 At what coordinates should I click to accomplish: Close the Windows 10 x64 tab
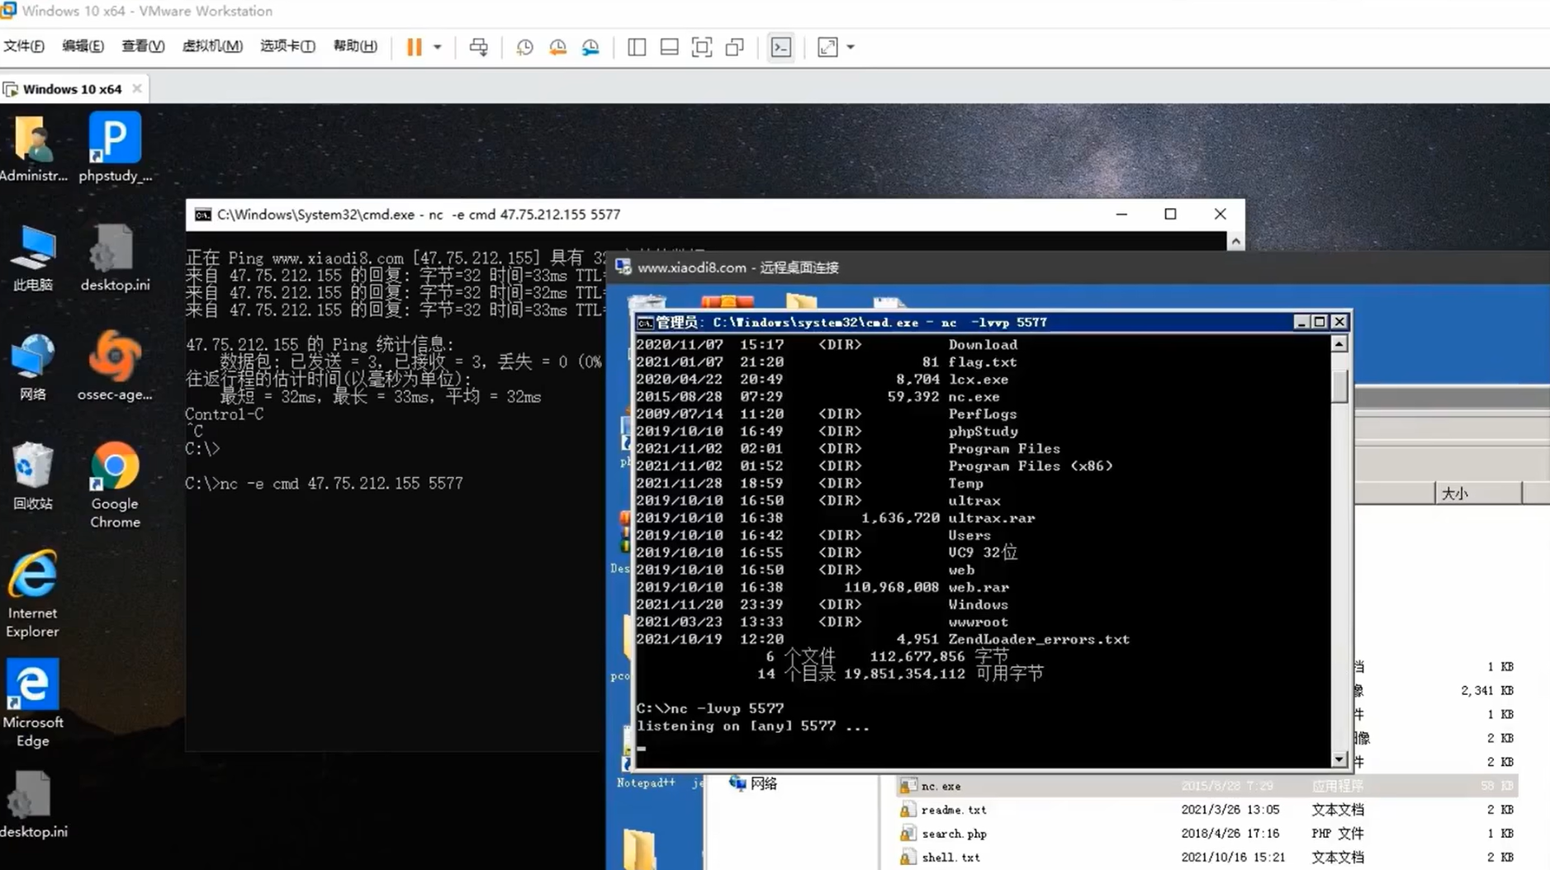click(x=137, y=88)
